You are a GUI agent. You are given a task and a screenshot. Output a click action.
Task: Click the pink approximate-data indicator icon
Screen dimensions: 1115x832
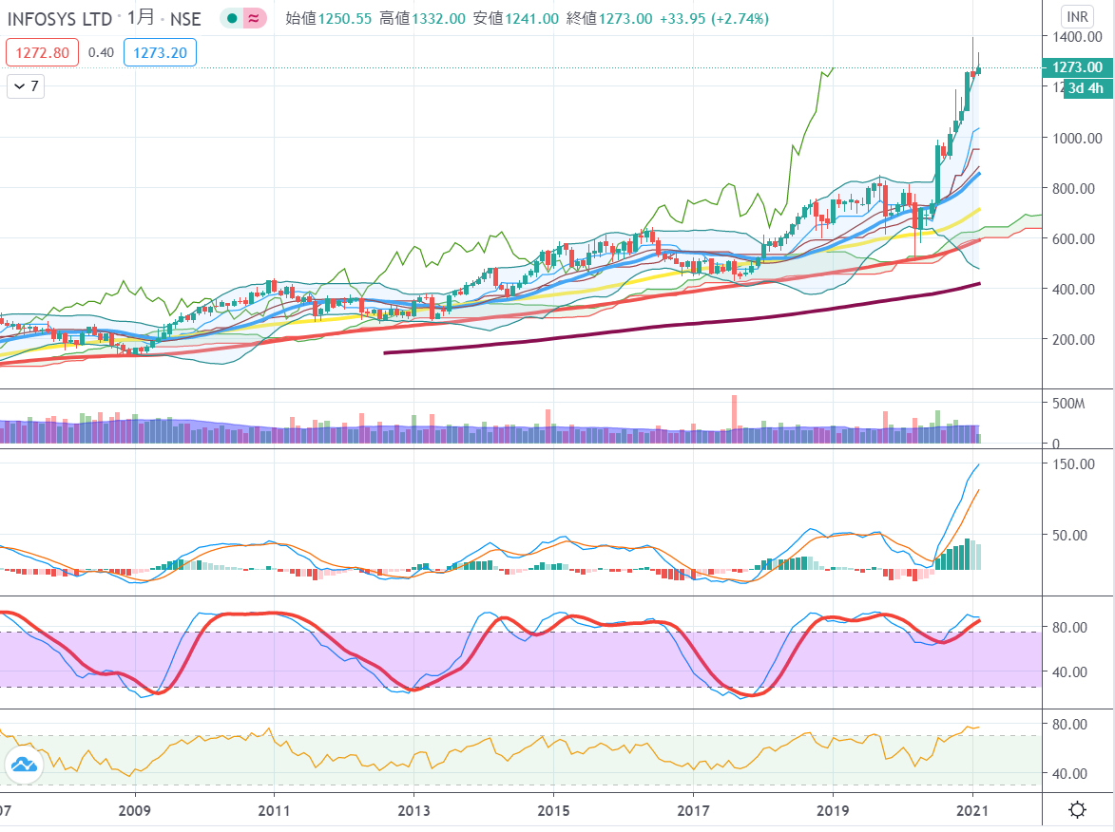point(254,18)
